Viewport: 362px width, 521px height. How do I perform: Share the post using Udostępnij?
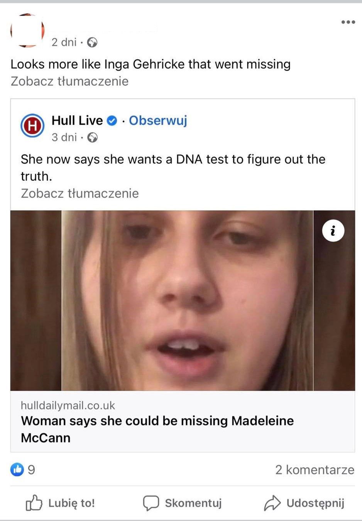click(304, 503)
